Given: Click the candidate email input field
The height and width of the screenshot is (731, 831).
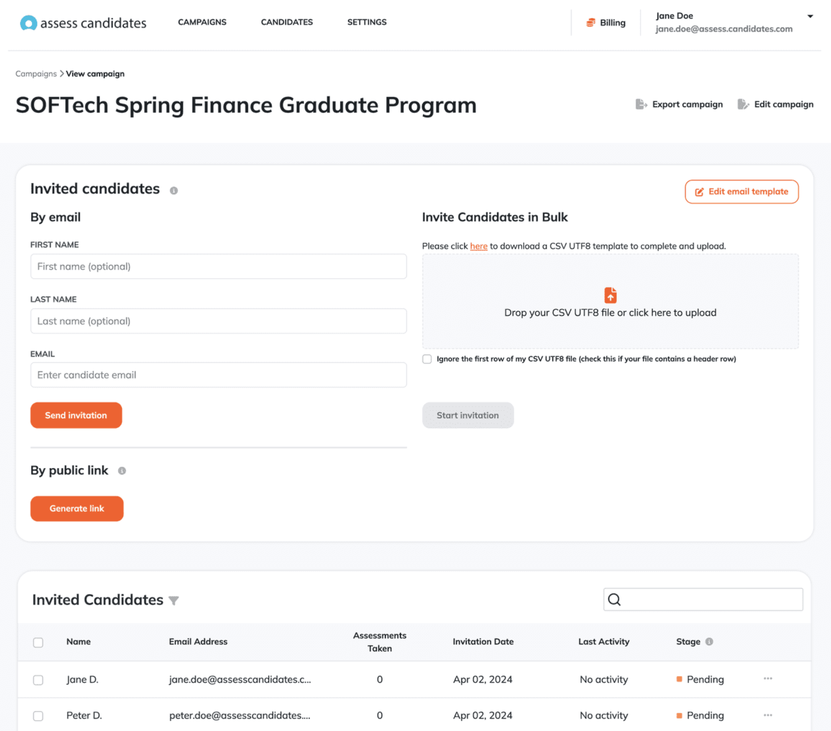Looking at the screenshot, I should (x=219, y=375).
